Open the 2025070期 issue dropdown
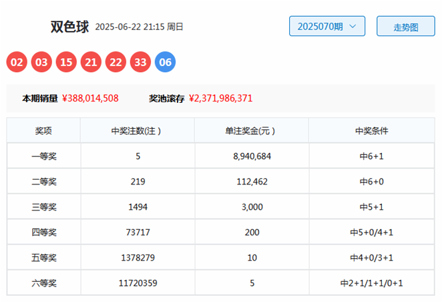442x302 pixels. [327, 26]
